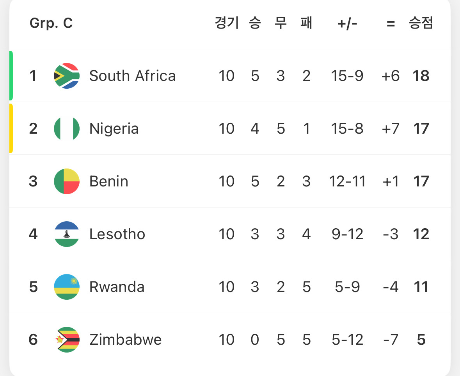The width and height of the screenshot is (460, 376).
Task: Open the Nigeria team link
Action: [114, 129]
